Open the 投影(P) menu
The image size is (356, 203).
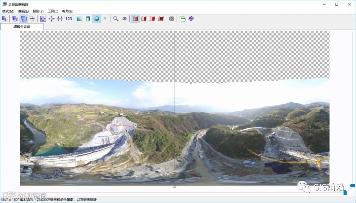pyautogui.click(x=38, y=11)
